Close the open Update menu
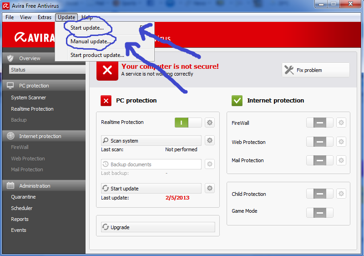Viewport: 364px width, 256px height. point(66,17)
